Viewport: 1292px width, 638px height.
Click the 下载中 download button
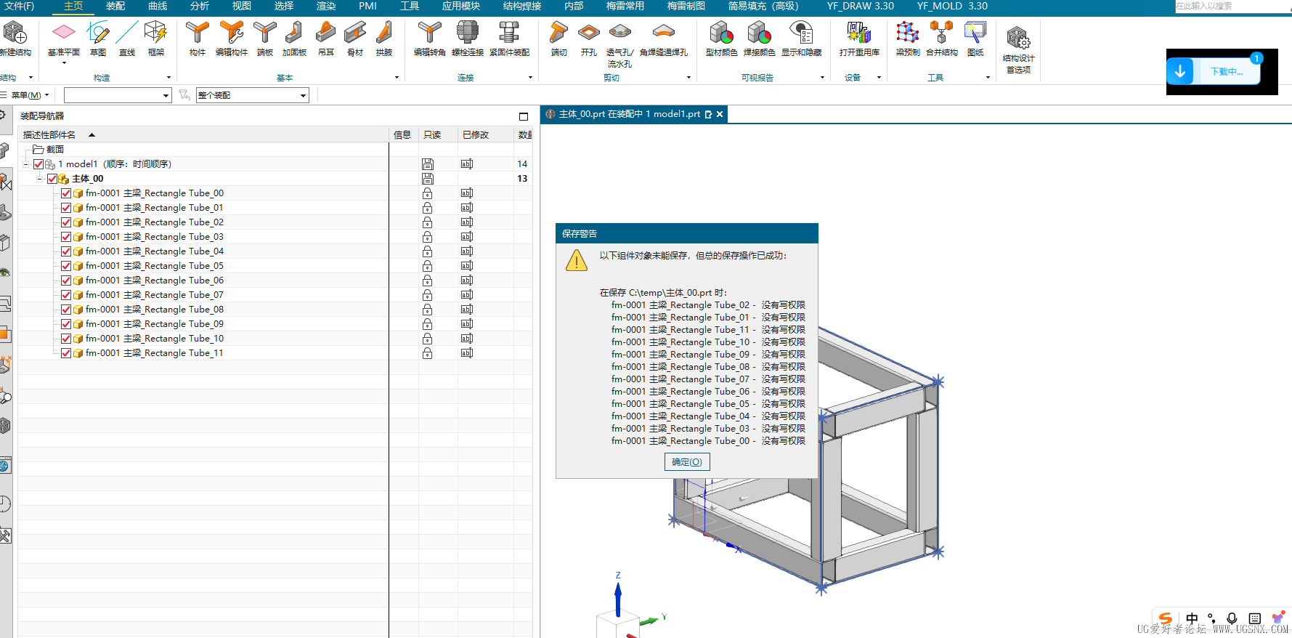1224,71
